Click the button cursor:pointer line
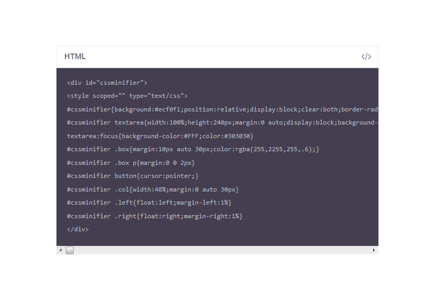437x292 pixels. tap(133, 176)
